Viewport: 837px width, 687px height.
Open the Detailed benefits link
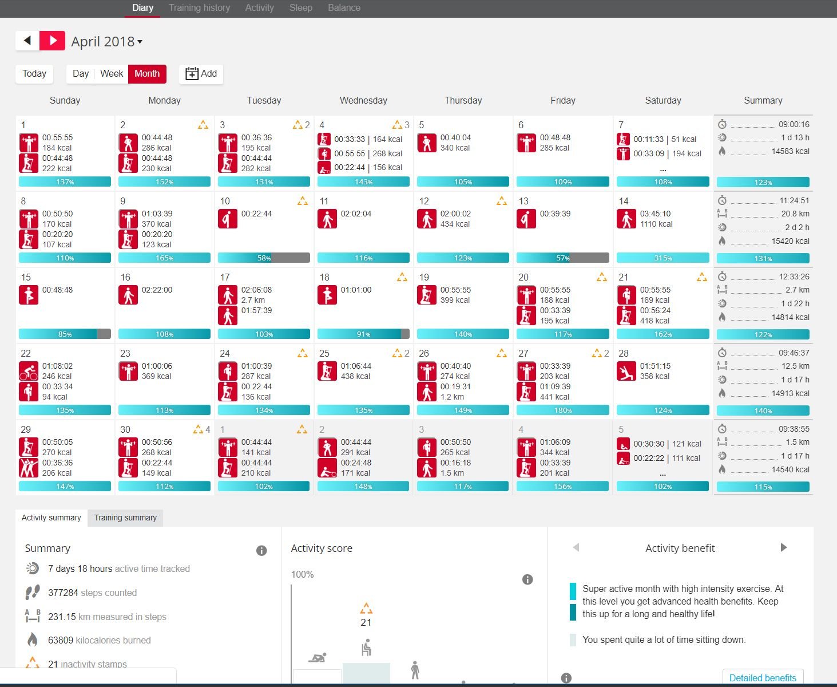(763, 678)
